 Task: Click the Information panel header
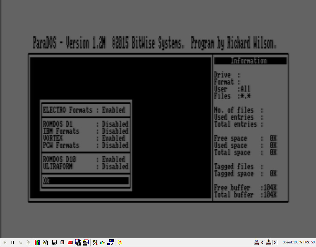[250, 61]
